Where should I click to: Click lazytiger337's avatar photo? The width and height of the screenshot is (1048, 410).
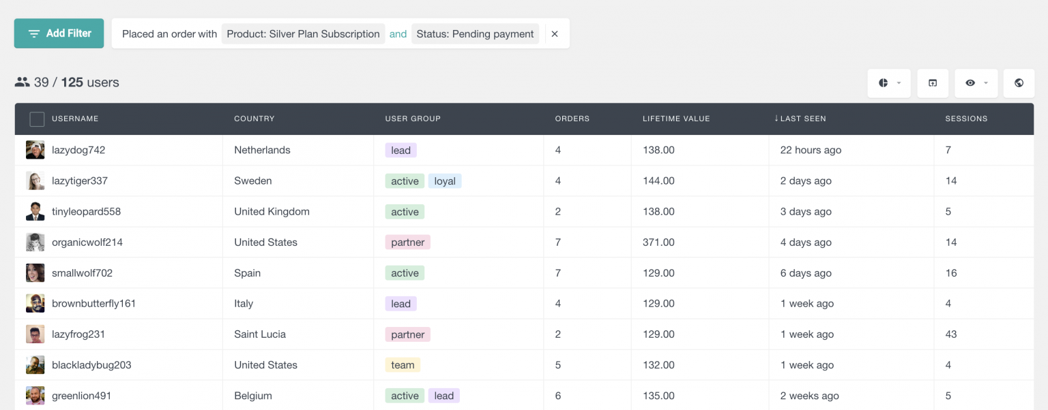pos(35,180)
